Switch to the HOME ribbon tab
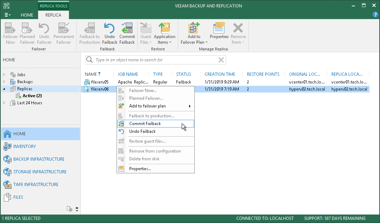 click(x=27, y=15)
